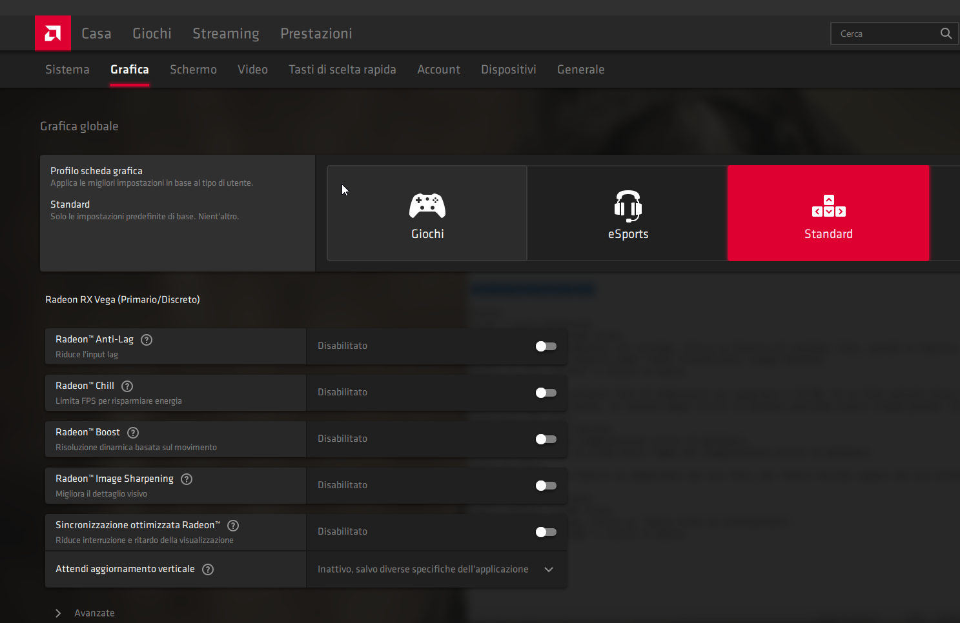This screenshot has height=623, width=960.
Task: Open help for Radeon Boost
Action: pos(133,433)
